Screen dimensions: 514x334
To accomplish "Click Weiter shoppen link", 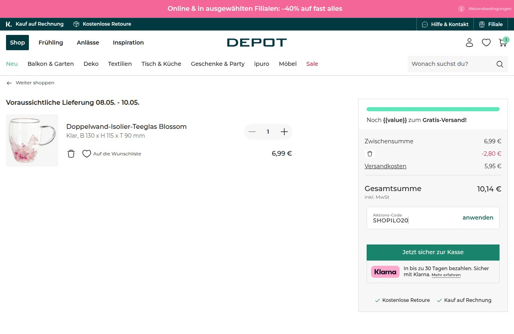I will [x=35, y=83].
